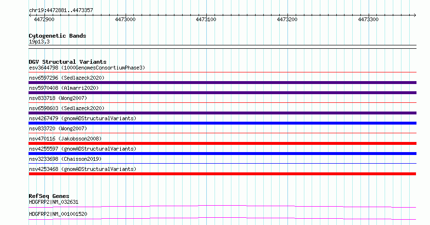This screenshot has width=430, height=225.
Task: Click the nsv6598603 (Sedlazeck2020) label
Action: [x=67, y=108]
